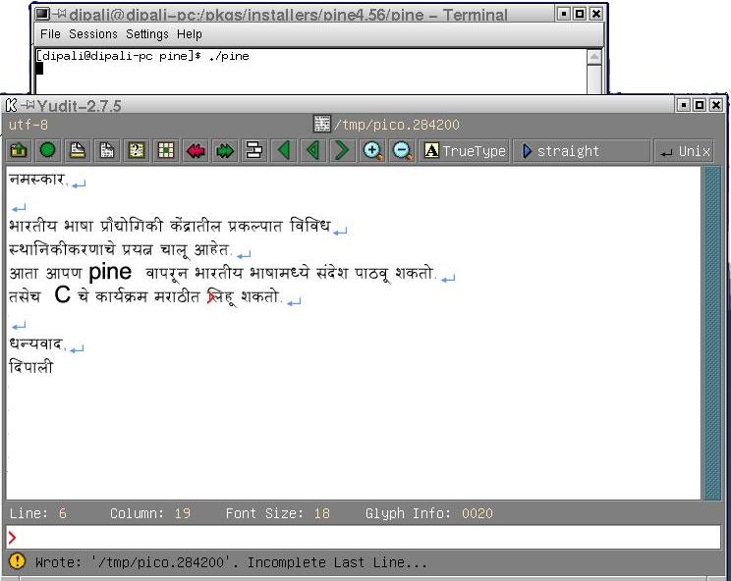Open the File menu in Terminal

coord(50,34)
